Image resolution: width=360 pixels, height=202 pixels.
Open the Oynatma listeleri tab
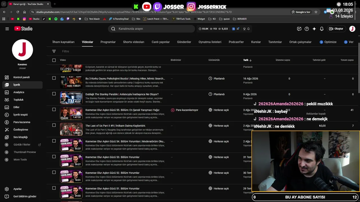pos(210,42)
